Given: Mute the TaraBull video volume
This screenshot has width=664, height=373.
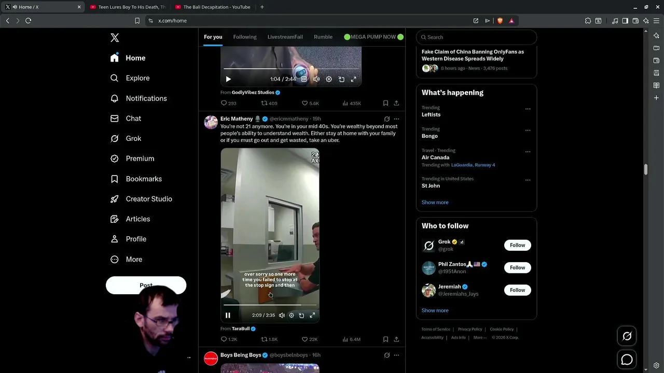Looking at the screenshot, I should click(282, 315).
